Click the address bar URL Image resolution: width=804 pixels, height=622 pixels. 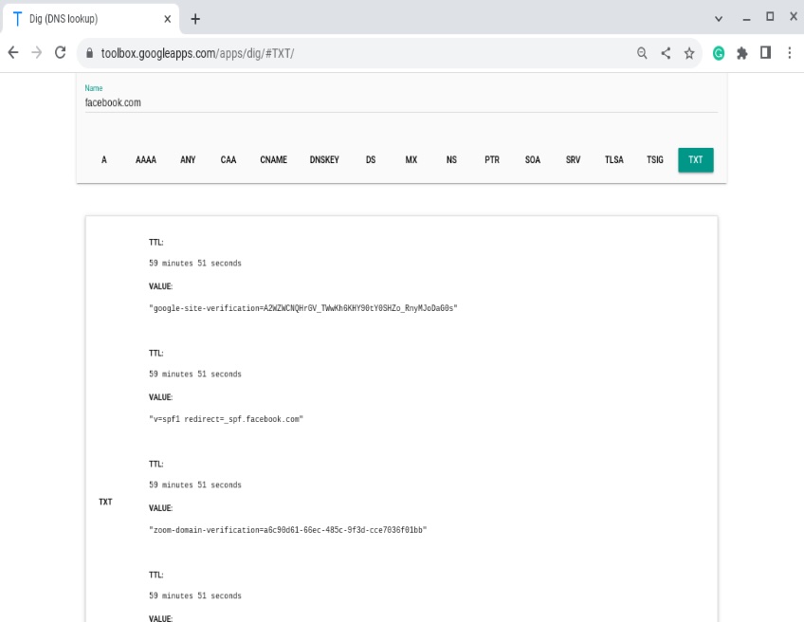[x=197, y=53]
